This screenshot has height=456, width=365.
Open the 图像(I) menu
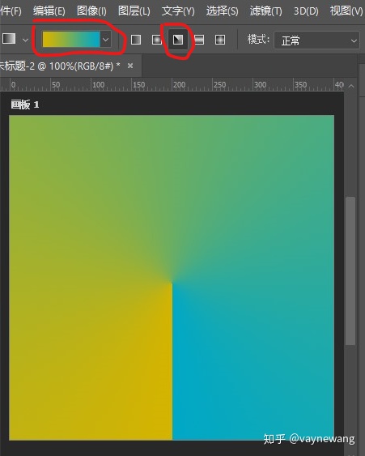click(91, 11)
